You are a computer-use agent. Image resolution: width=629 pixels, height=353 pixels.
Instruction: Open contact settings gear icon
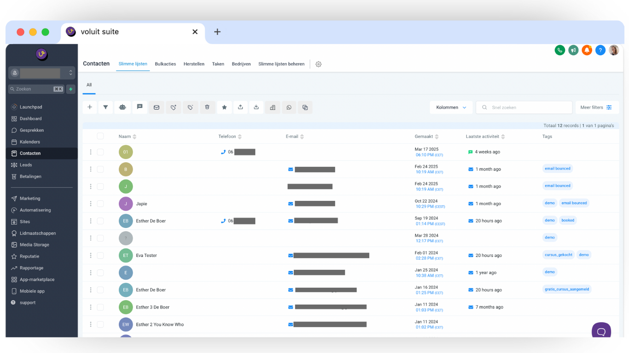point(318,64)
